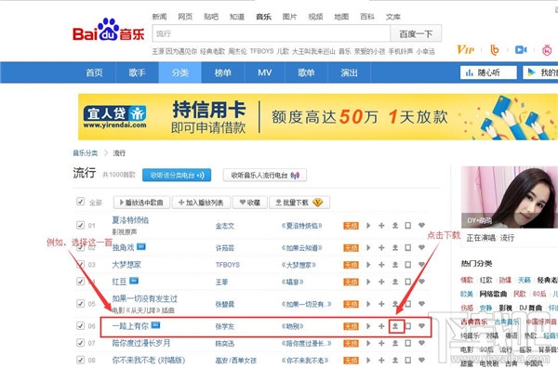Open the 新闻 link in the top bar
Screen dimensions: 558x368
pos(159,17)
